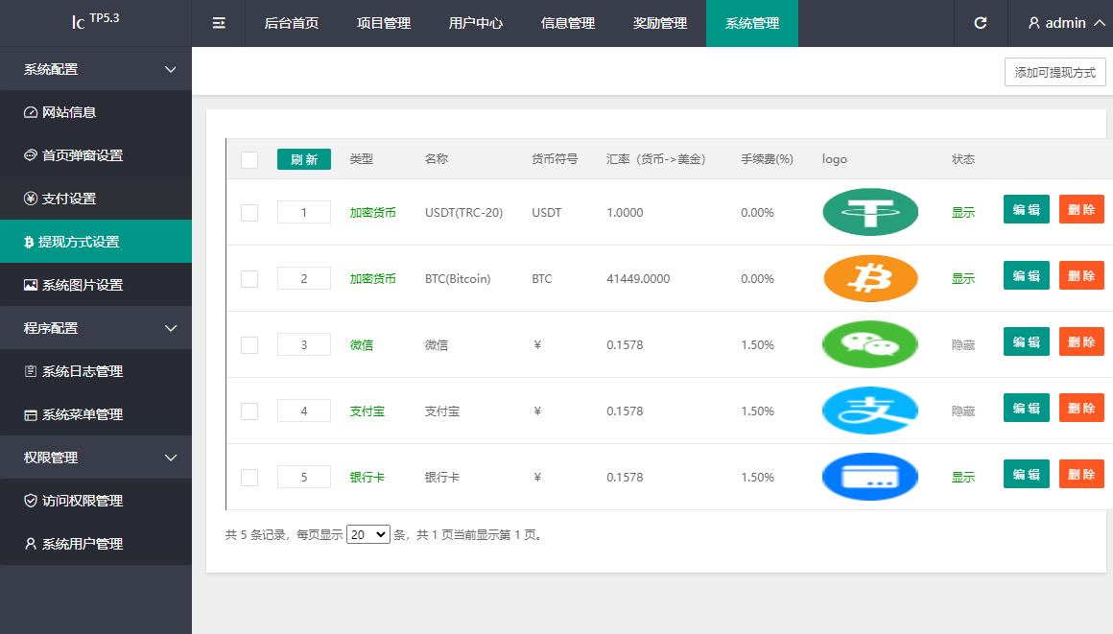Toggle the sidebar collapse hamburger icon
This screenshot has width=1113, height=634.
point(219,23)
